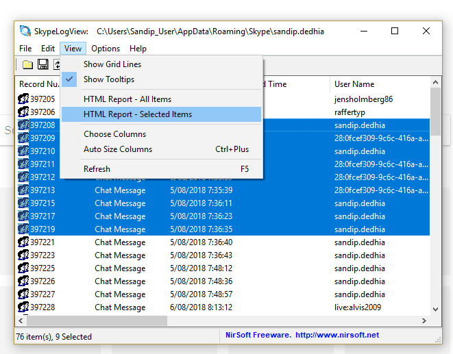Click the vertical scrollbar up arrow
The height and width of the screenshot is (354, 453).
435,83
